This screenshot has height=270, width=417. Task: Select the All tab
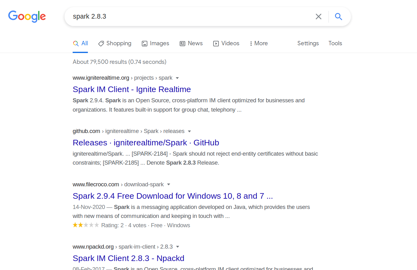[x=80, y=43]
